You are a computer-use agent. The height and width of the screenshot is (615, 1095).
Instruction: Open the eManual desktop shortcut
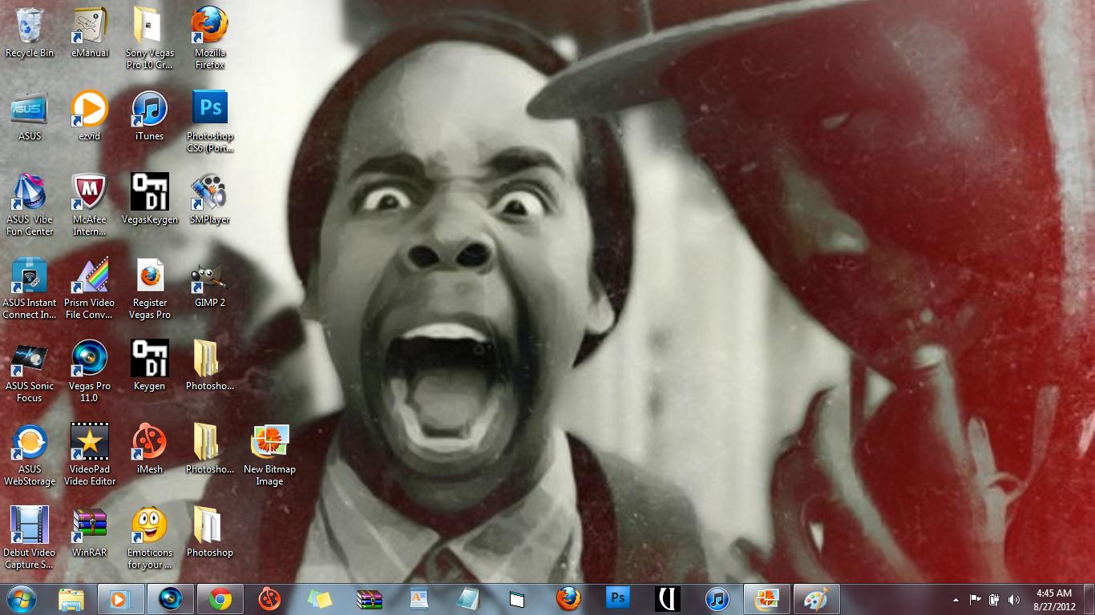point(90,33)
